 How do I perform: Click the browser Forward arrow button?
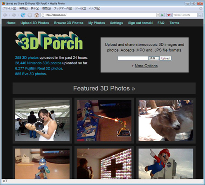14,15
